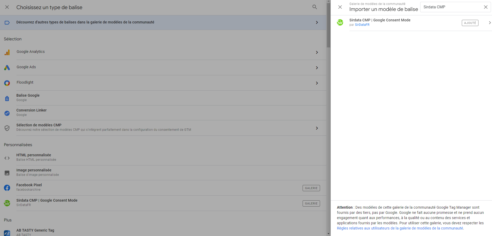Open the gallery user rules link
Viewport: 492px width, 236px height.
[400, 228]
